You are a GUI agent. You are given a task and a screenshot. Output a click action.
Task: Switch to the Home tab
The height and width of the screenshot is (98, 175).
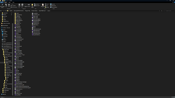pyautogui.click(x=6, y=2)
